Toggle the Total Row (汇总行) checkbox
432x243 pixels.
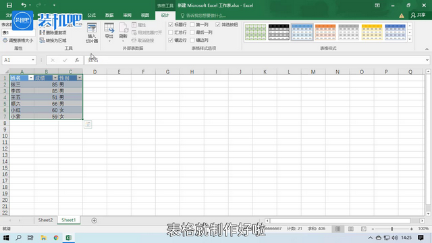pos(171,32)
